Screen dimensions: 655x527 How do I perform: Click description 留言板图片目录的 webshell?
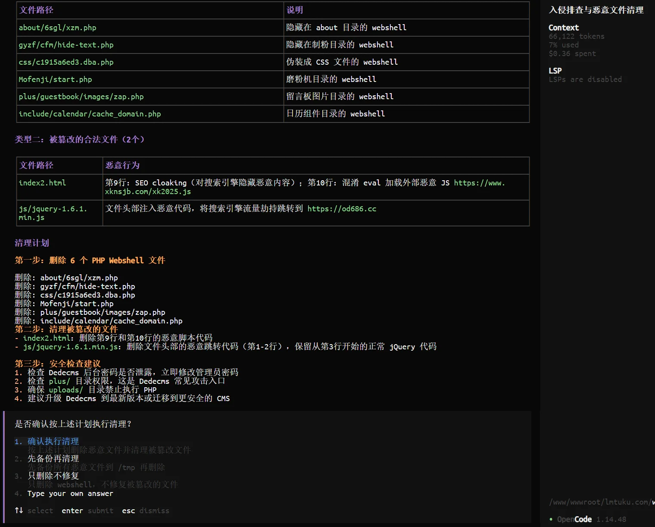[340, 97]
